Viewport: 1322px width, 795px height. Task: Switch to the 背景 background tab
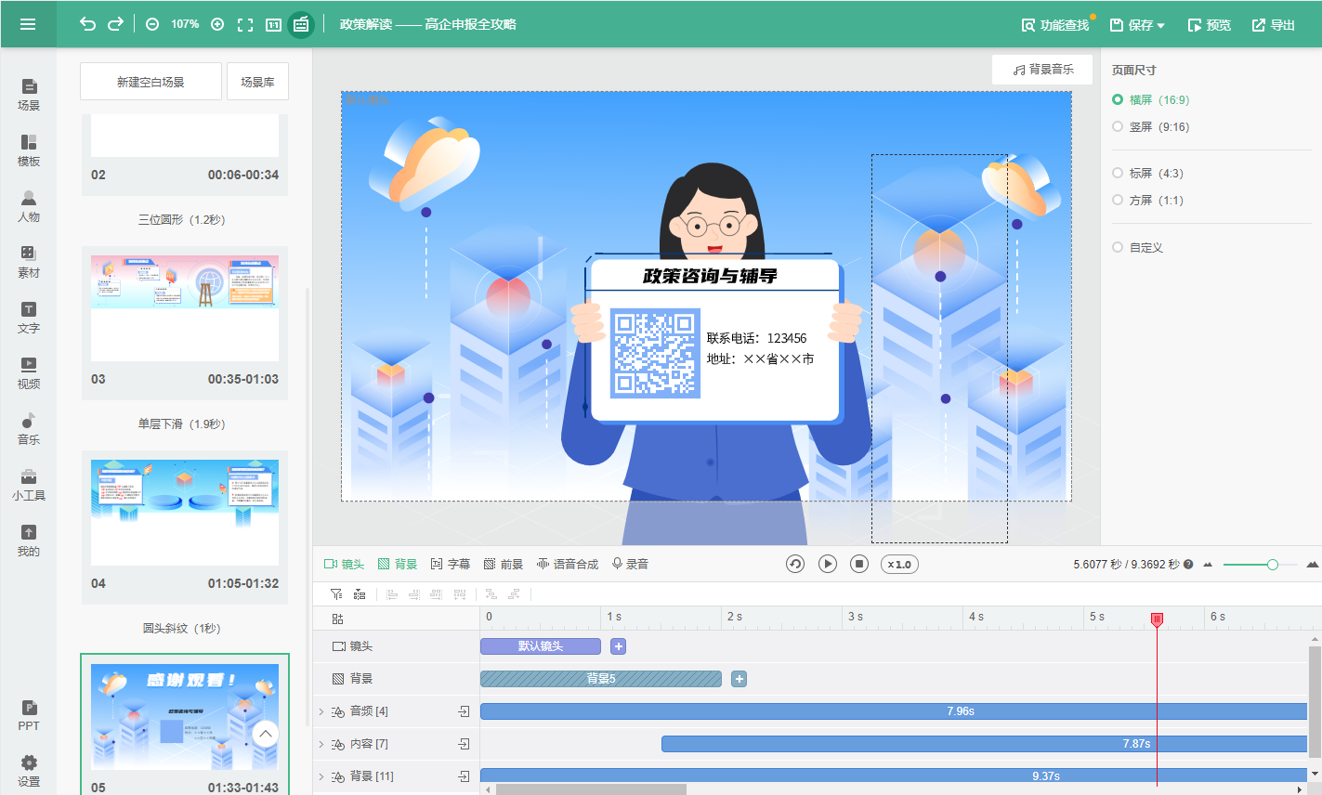click(398, 564)
